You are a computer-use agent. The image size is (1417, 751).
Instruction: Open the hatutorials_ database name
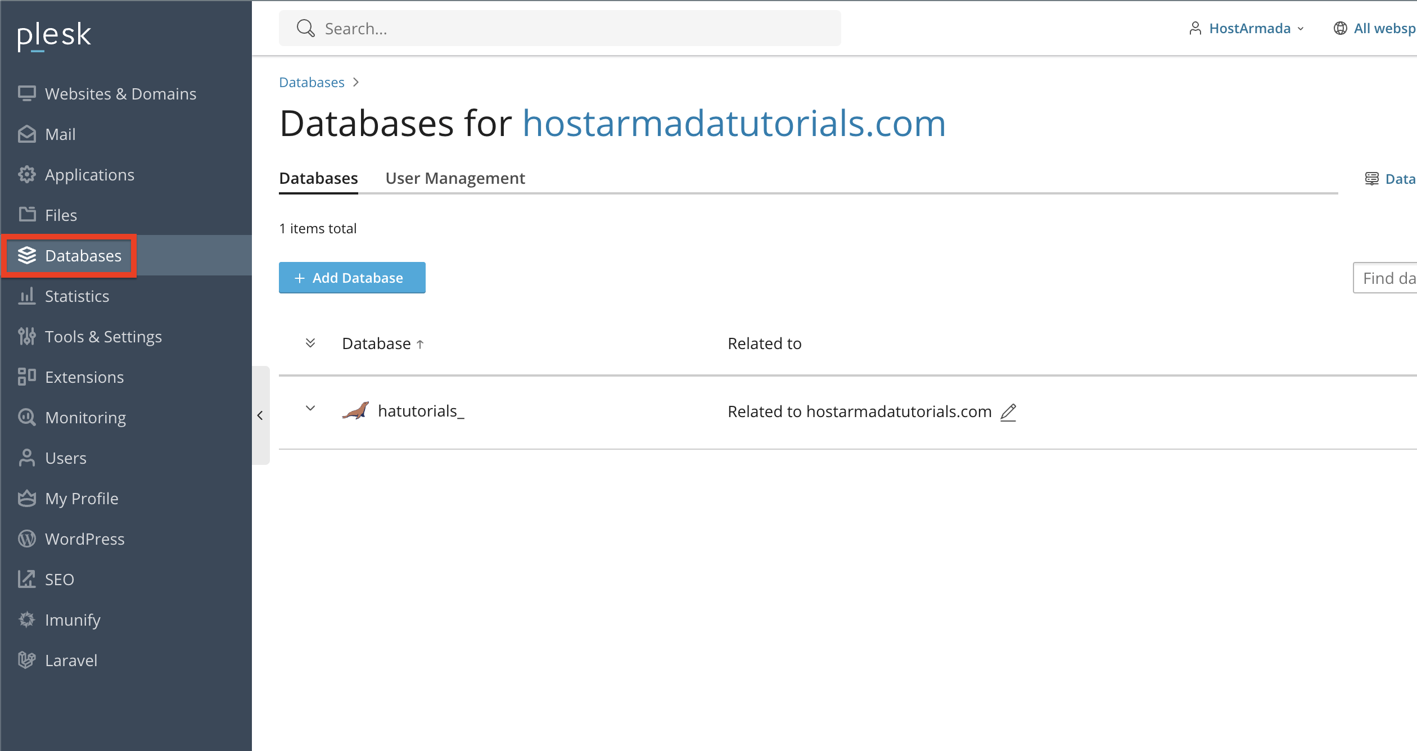(421, 411)
